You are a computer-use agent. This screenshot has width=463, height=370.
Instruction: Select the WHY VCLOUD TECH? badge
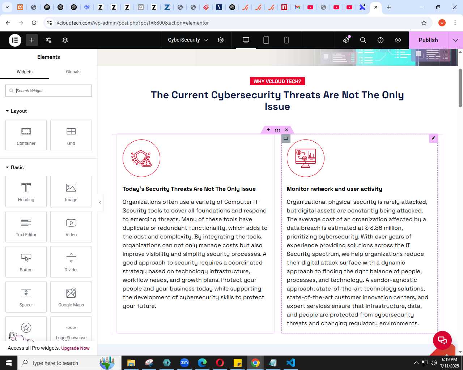pos(277,81)
